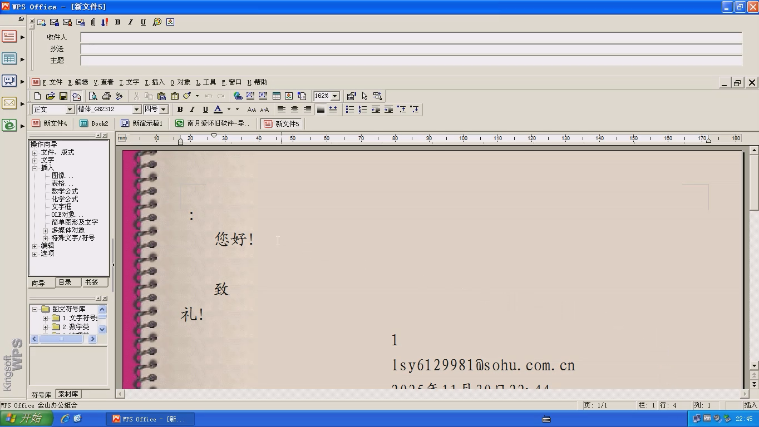The height and width of the screenshot is (427, 759).
Task: Expand the 1.文字符号 folder in symbol library
Action: tap(45, 318)
